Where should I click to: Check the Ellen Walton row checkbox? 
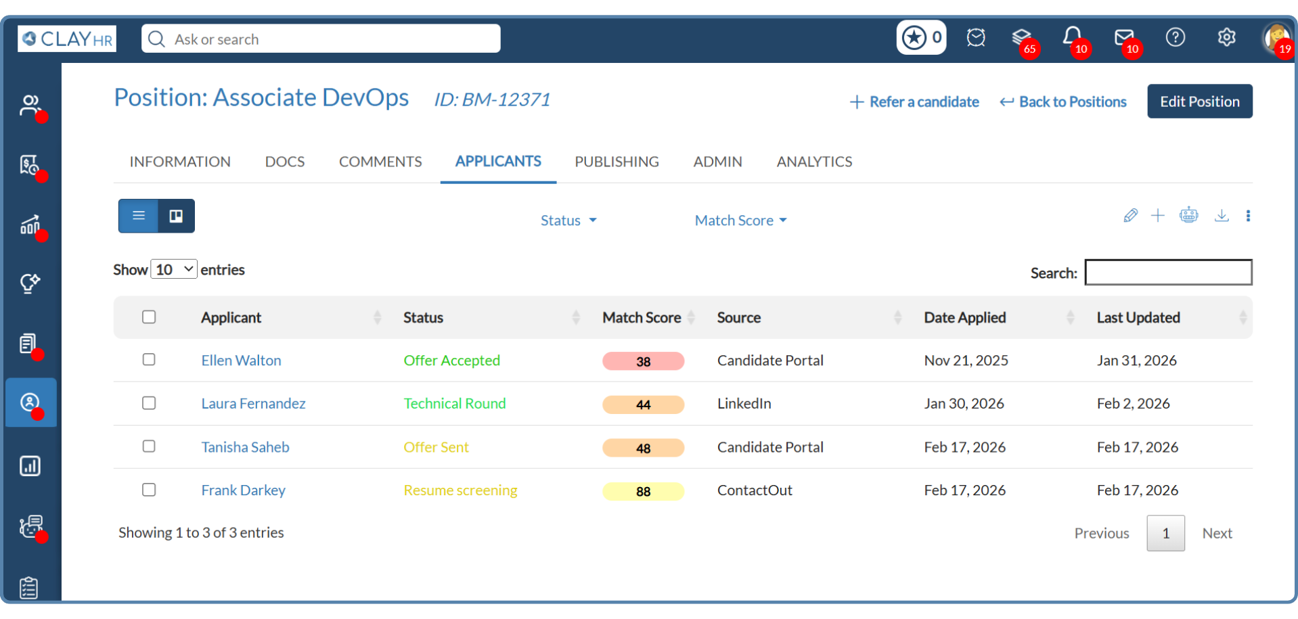coord(149,359)
